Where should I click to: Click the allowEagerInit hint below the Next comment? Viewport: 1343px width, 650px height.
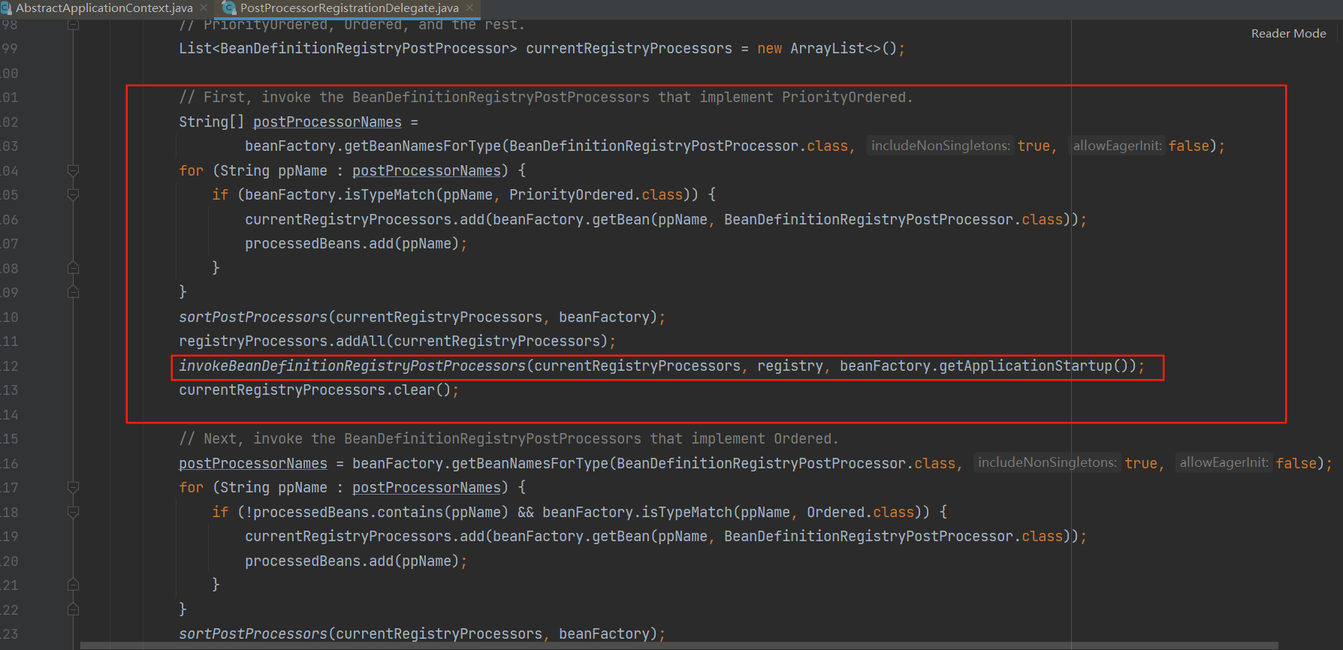(1224, 462)
